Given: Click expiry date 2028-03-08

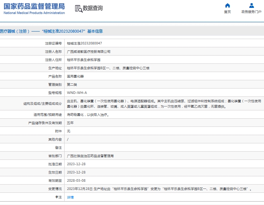Looking at the screenshot, I should [x=76, y=180].
